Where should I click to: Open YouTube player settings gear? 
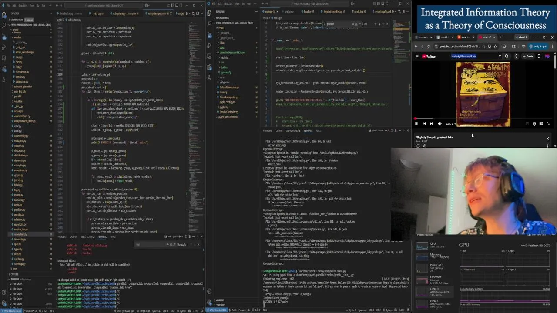tap(534, 123)
